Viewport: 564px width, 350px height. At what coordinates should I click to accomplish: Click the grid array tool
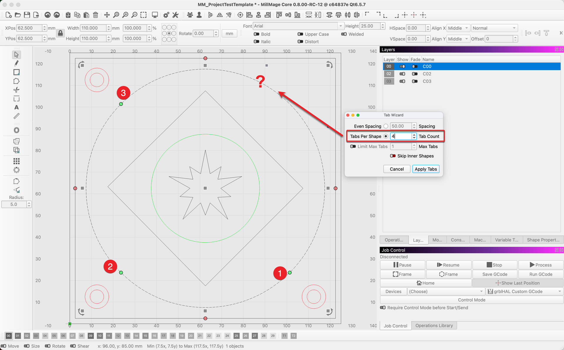(16, 161)
